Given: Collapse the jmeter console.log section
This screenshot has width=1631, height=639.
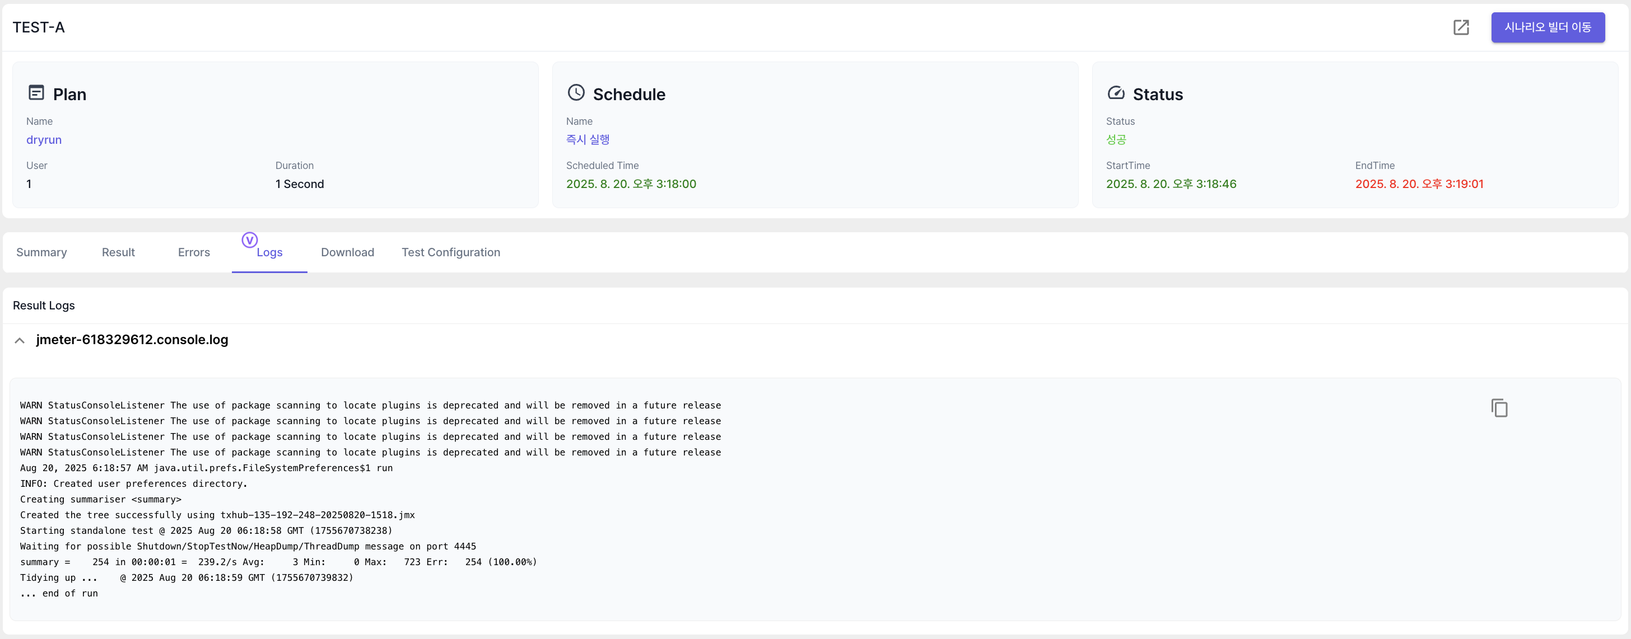Looking at the screenshot, I should click(20, 340).
